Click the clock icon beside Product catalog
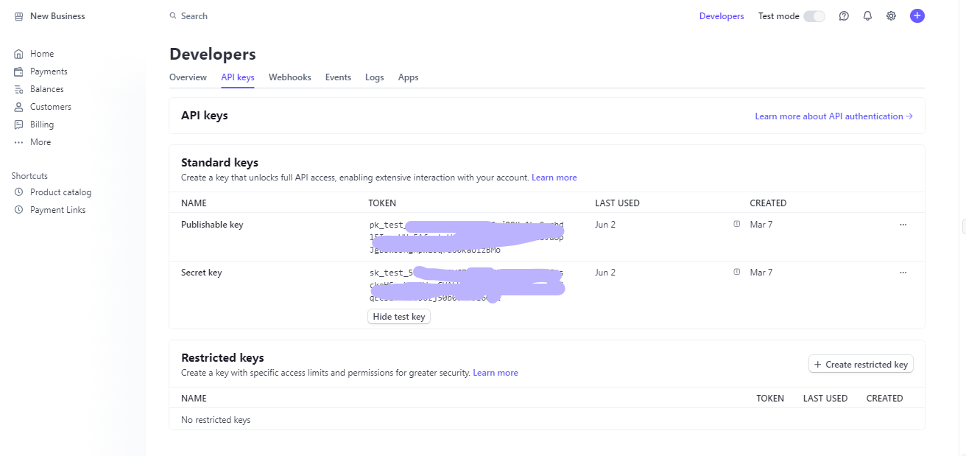This screenshot has width=966, height=456. tap(18, 192)
